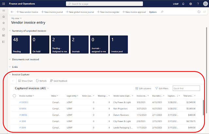Open the app launcher waffle icon
Screen dimensions: 209x134
click(4, 4)
